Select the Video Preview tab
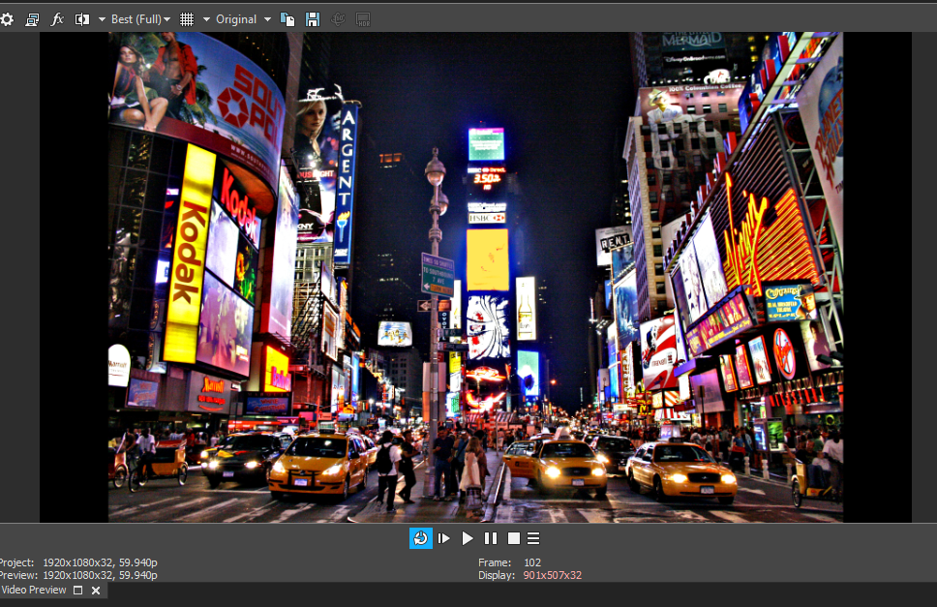937x607 pixels. coord(34,590)
